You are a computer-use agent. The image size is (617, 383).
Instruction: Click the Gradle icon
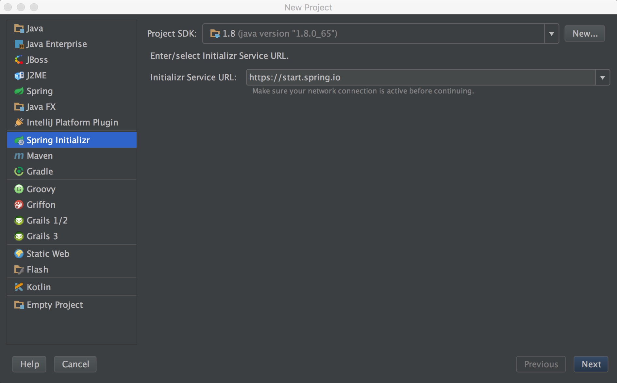pos(19,171)
